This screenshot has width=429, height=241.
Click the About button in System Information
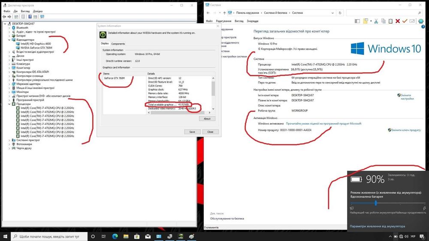coord(207,119)
